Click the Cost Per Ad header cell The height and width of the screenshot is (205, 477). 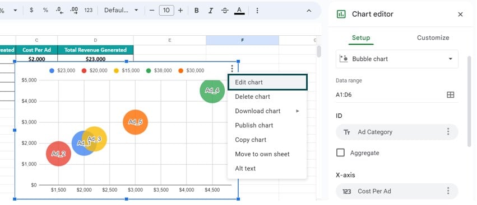coord(37,50)
